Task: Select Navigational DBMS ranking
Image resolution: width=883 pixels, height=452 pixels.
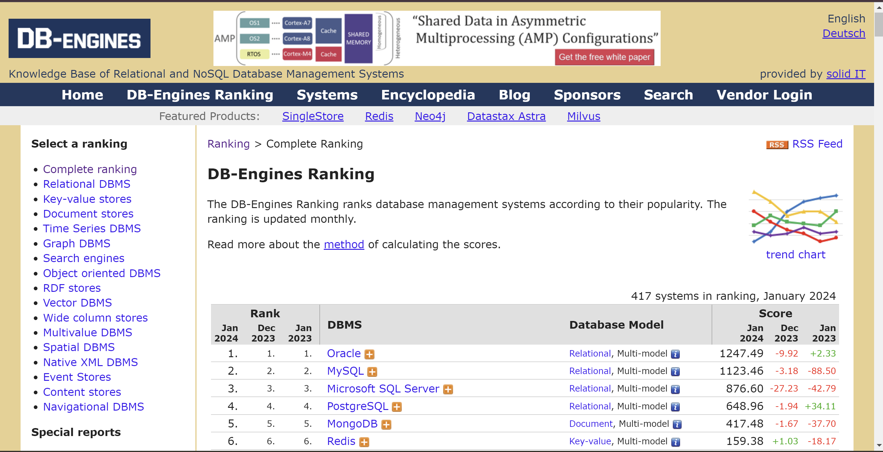Action: tap(94, 407)
